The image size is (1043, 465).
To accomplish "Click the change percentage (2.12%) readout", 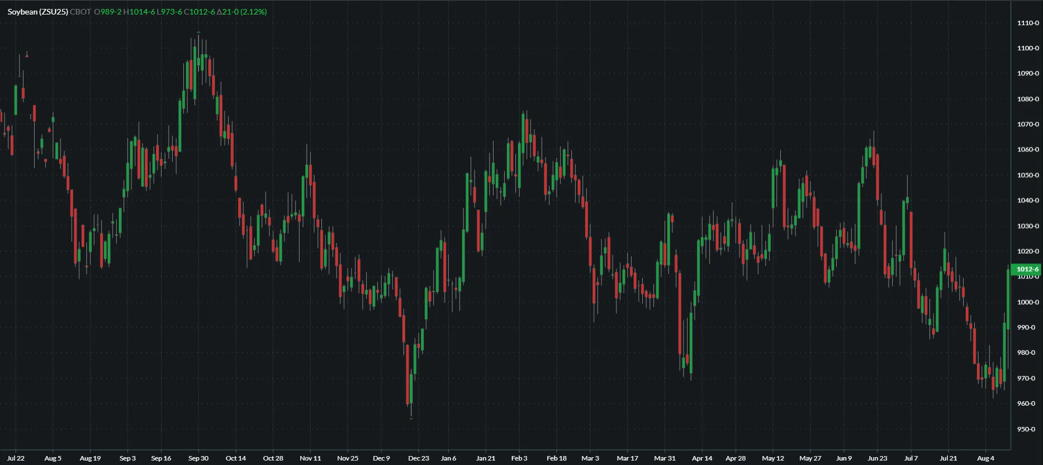I will 253,12.
